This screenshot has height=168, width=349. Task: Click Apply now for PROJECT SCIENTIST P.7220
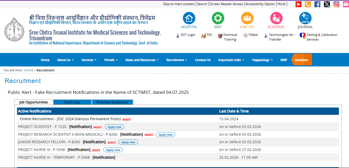tap(114, 127)
